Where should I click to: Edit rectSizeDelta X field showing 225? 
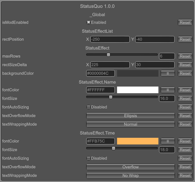pos(110,65)
